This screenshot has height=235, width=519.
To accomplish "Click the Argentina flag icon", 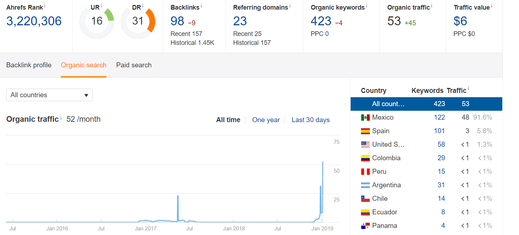I will click(365, 185).
